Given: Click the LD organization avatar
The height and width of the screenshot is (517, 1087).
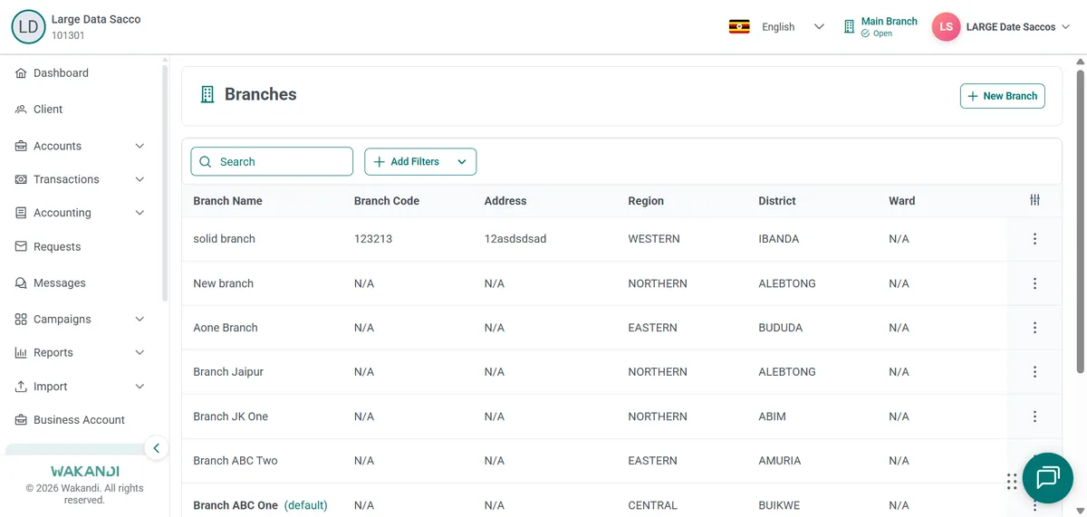Looking at the screenshot, I should 28,27.
